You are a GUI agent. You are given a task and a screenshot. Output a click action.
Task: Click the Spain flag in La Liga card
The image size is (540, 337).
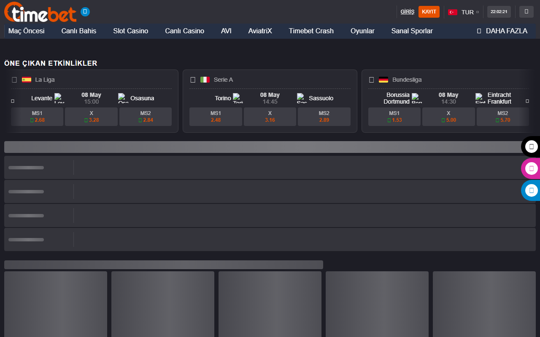pos(27,80)
